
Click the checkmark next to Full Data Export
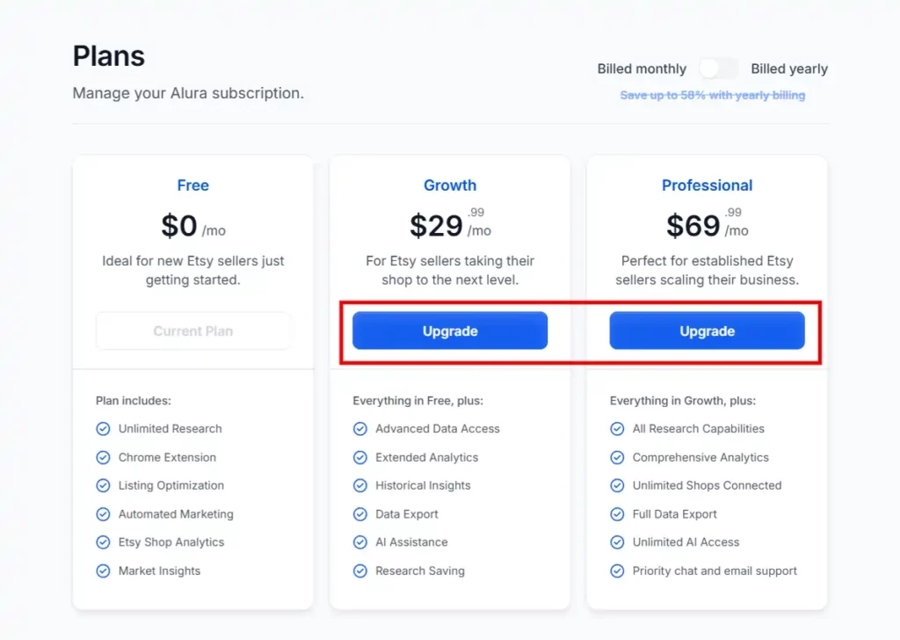coord(618,514)
